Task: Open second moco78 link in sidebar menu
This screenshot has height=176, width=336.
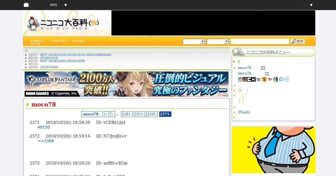Action: tap(244, 73)
